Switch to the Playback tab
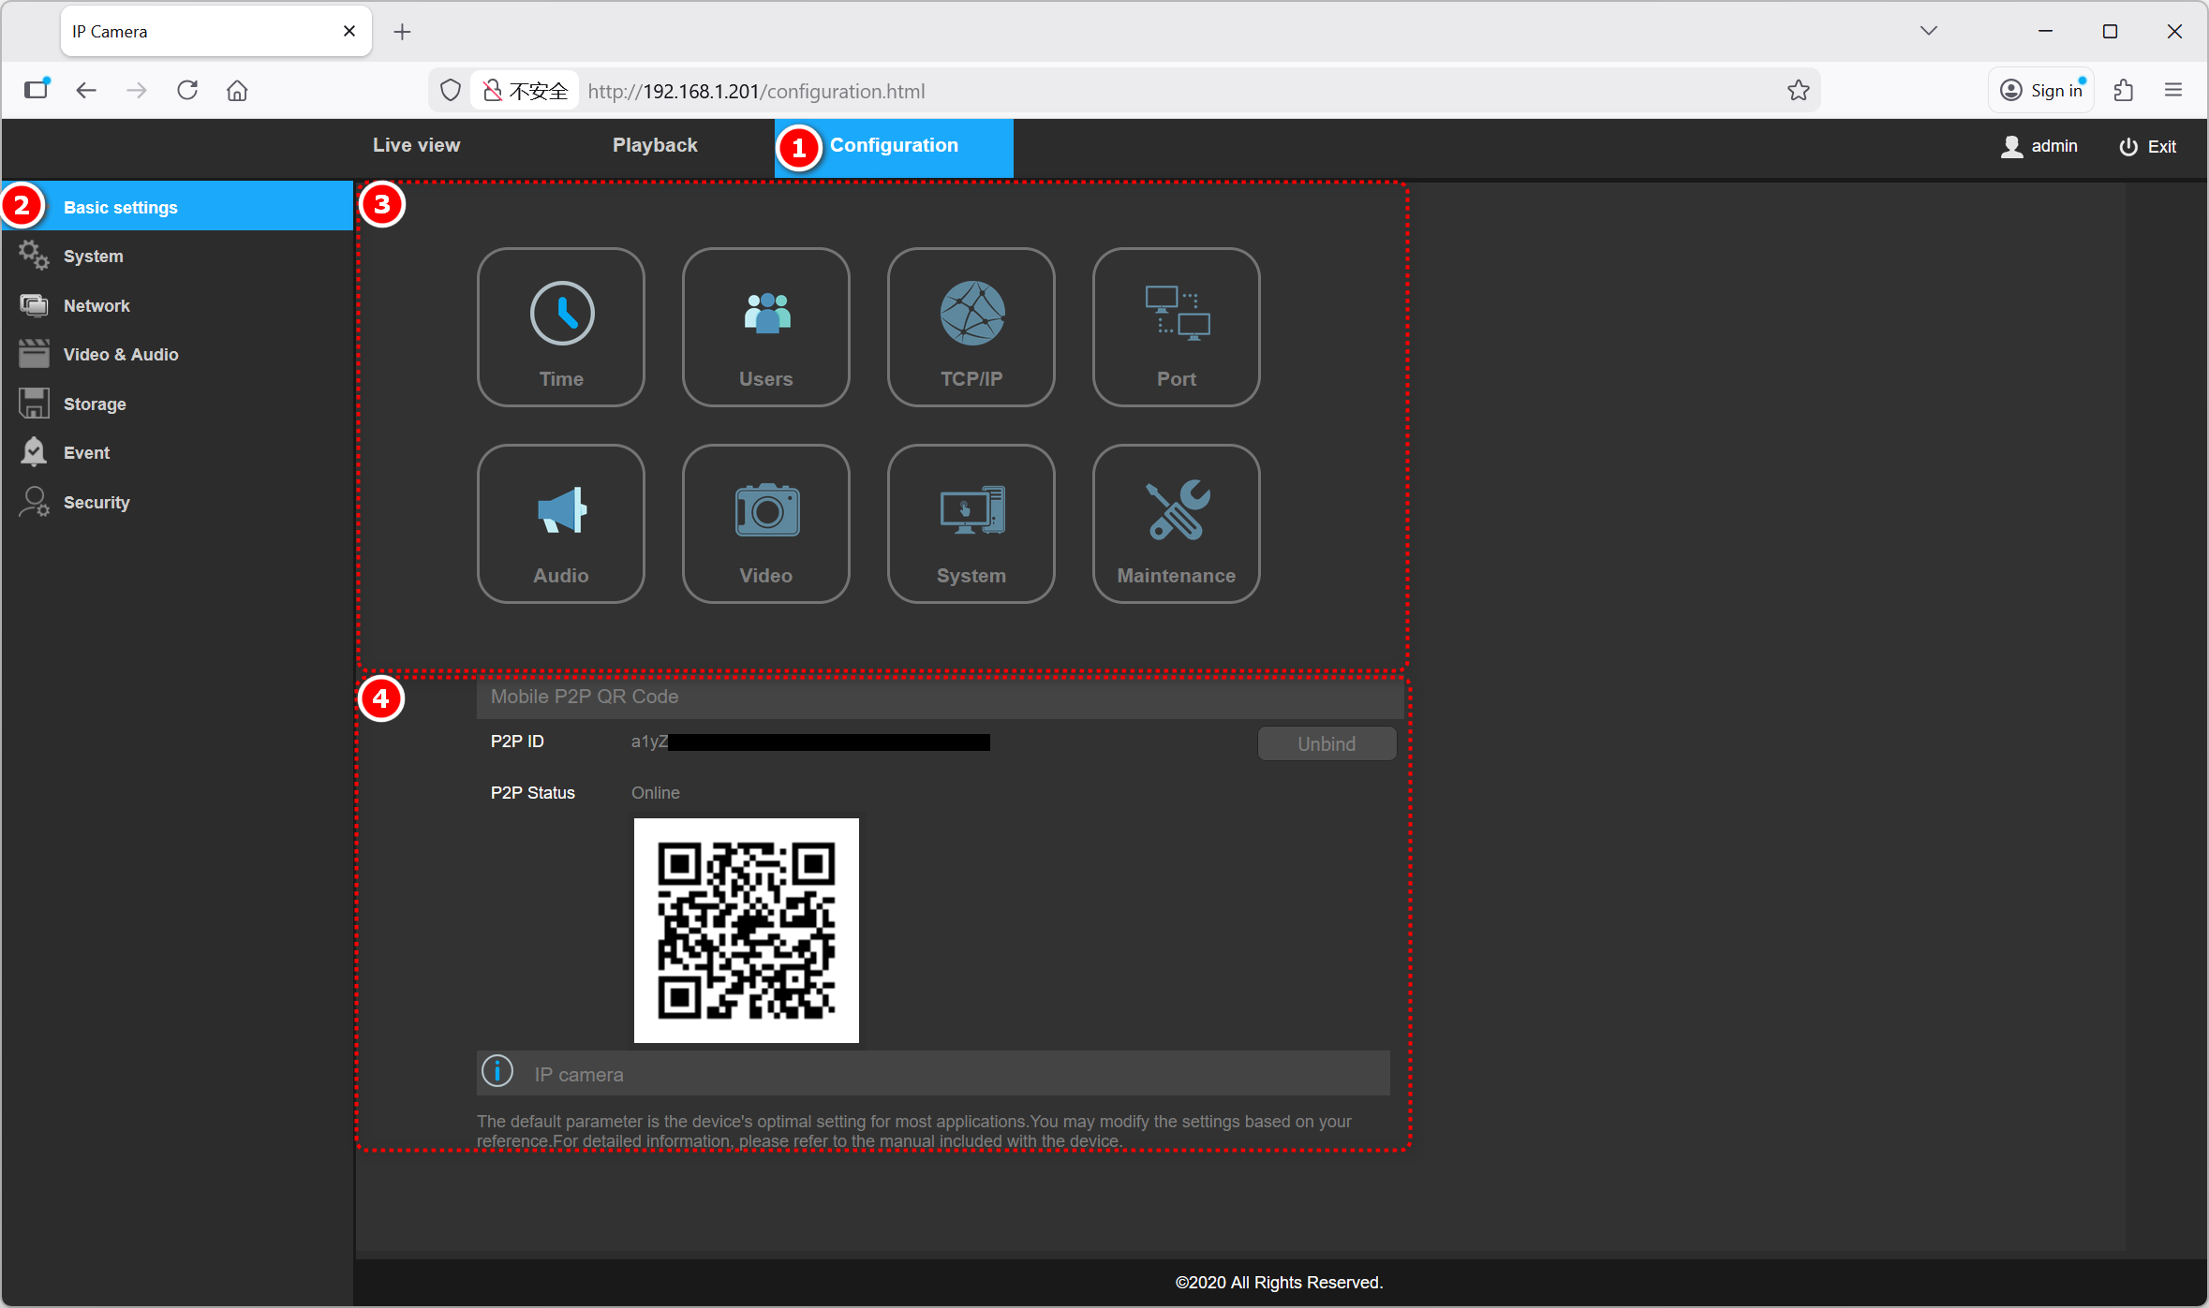2209x1308 pixels. pyautogui.click(x=655, y=145)
